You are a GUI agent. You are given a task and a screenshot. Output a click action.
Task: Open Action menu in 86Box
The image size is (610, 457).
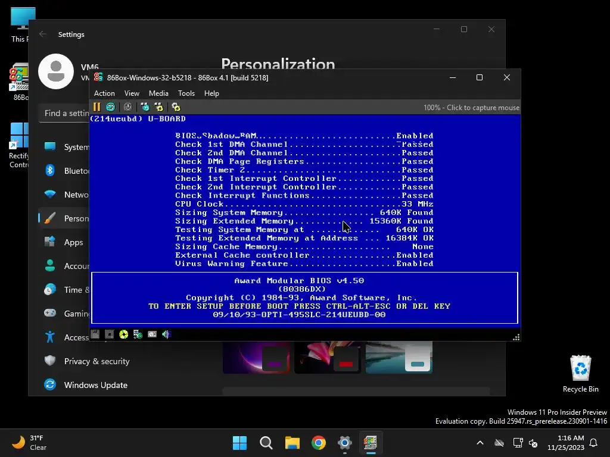click(x=104, y=93)
